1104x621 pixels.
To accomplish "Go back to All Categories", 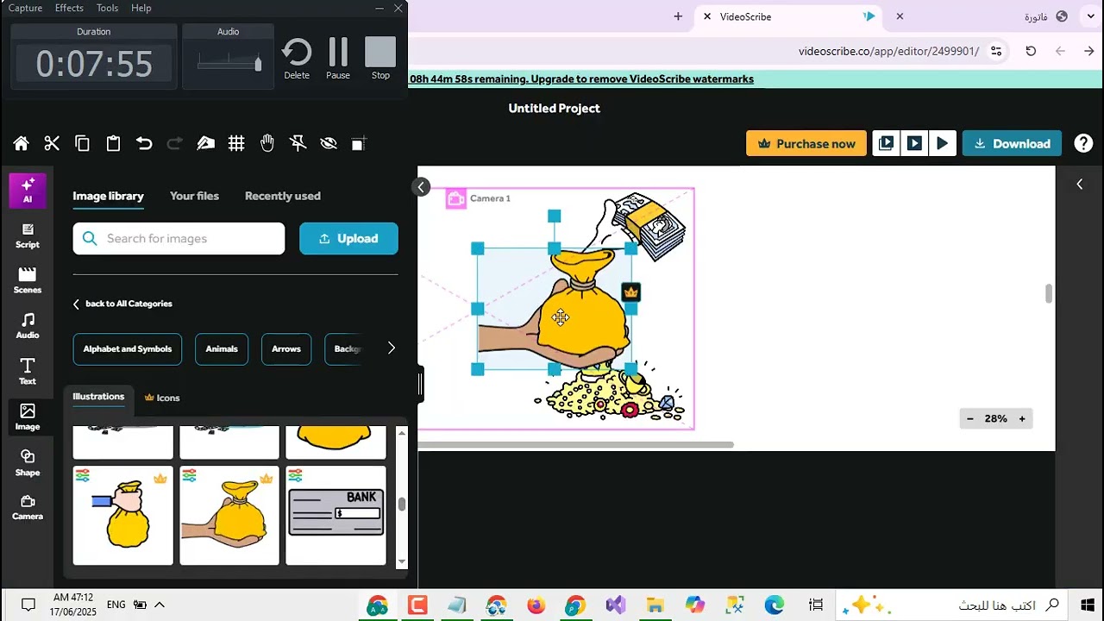I will tap(122, 304).
